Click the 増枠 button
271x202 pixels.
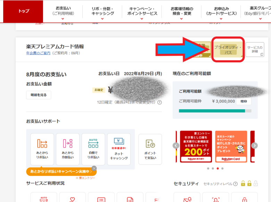point(244,101)
